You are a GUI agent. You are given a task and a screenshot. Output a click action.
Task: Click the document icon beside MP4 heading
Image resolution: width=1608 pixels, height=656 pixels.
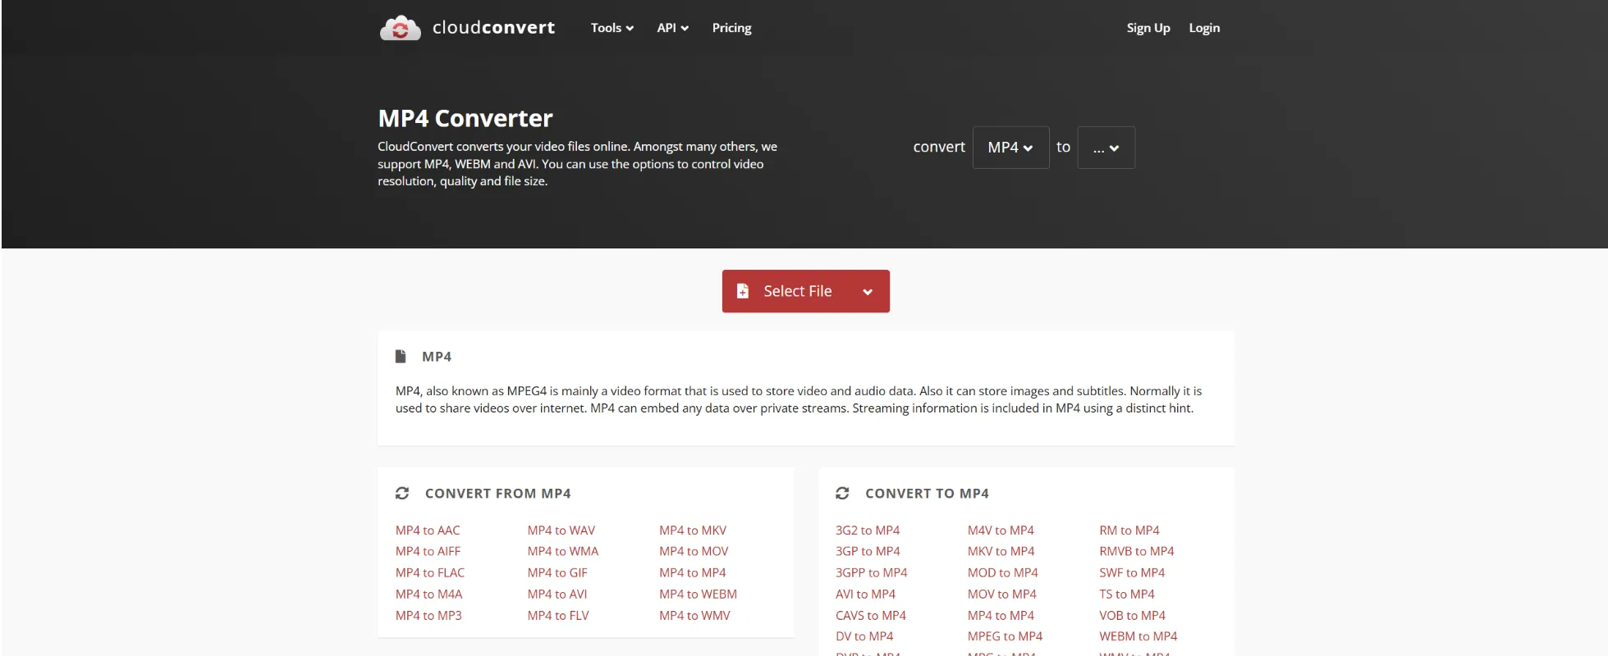click(x=401, y=357)
